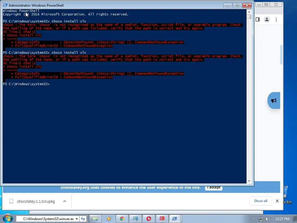This screenshot has width=297, height=223.
Task: Open Opera browser from taskbar
Action: pyautogui.click(x=149, y=219)
